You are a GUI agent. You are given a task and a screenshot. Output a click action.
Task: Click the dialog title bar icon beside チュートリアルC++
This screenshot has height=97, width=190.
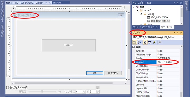(15, 15)
